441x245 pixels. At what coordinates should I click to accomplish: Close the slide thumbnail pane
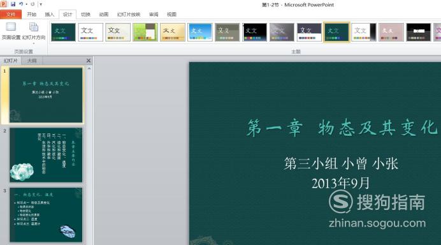(x=89, y=61)
